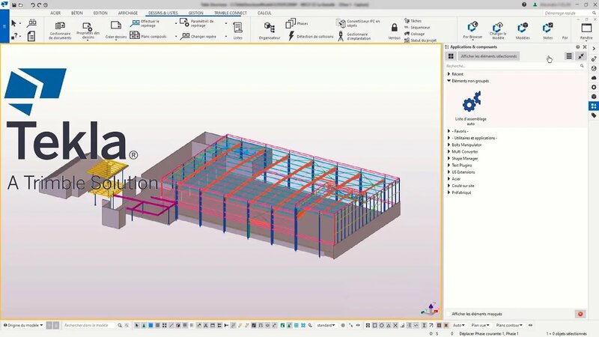Open Statut du projet

(x=420, y=40)
